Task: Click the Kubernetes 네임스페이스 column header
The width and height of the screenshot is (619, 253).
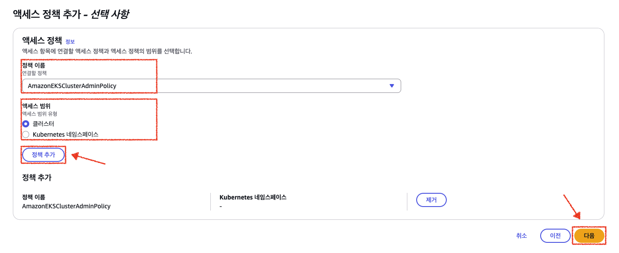Action: pos(253,197)
